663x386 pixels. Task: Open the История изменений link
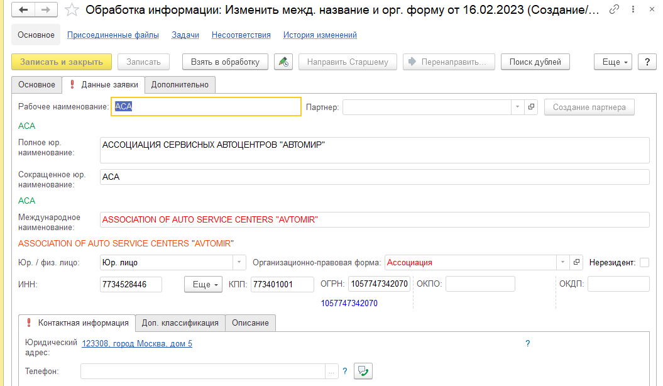pyautogui.click(x=320, y=35)
